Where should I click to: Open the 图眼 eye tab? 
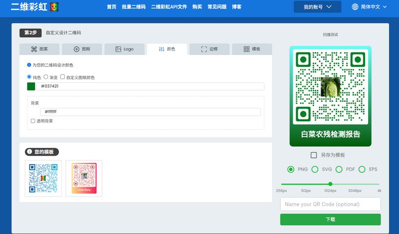tap(82, 49)
